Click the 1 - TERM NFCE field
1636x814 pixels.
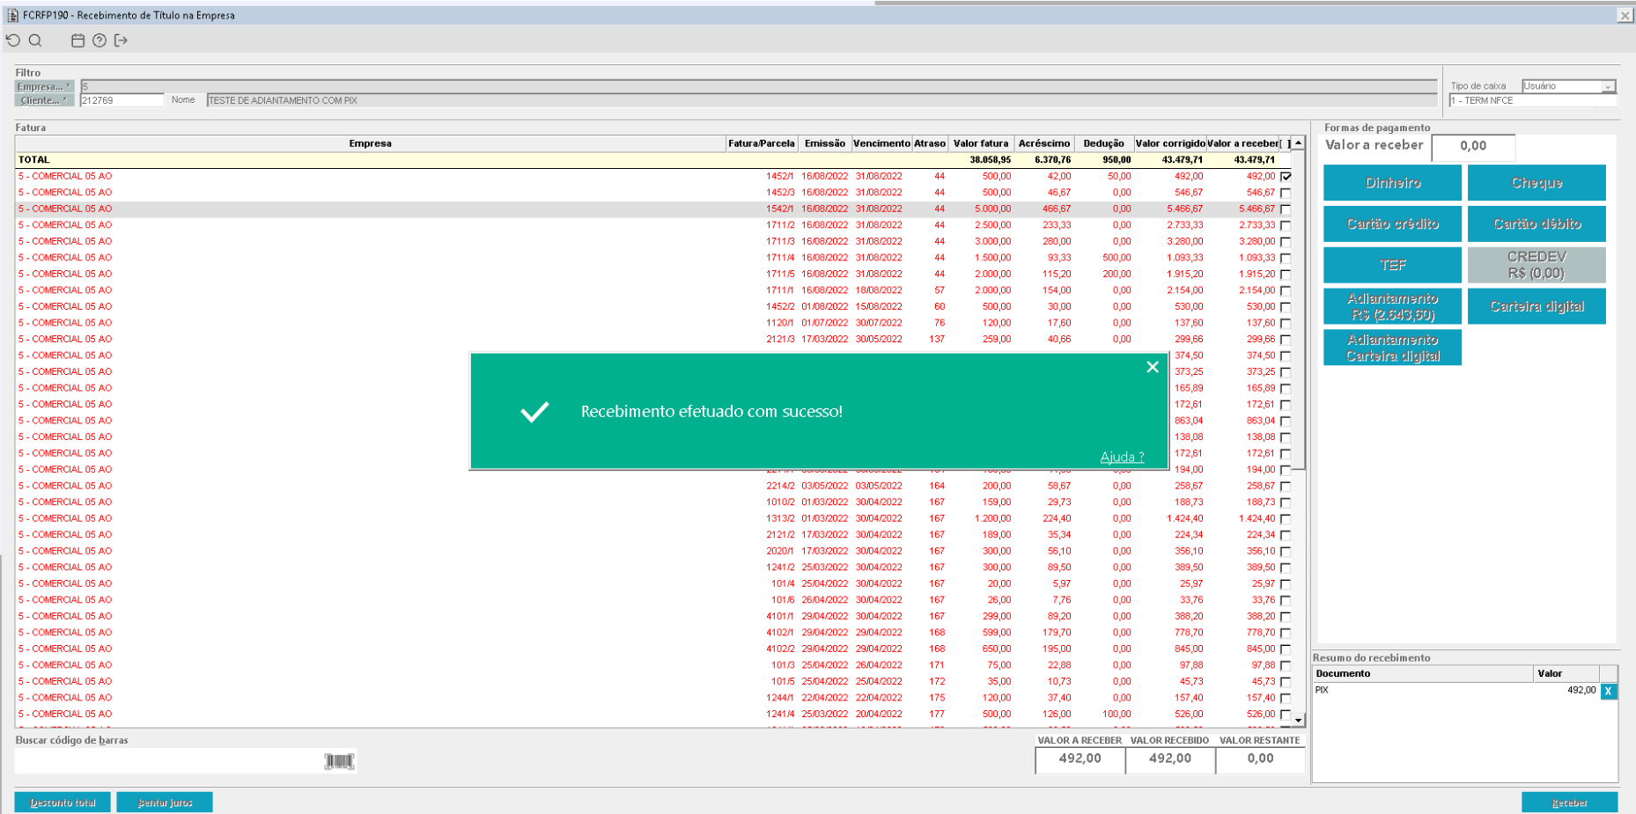point(1532,101)
